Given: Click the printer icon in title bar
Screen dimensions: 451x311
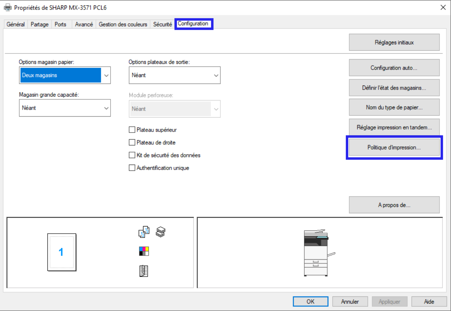Looking at the screenshot, I should (x=7, y=7).
